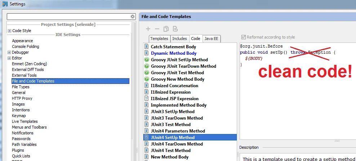Switch to the Templates tab
356x161 pixels.
pyautogui.click(x=159, y=39)
